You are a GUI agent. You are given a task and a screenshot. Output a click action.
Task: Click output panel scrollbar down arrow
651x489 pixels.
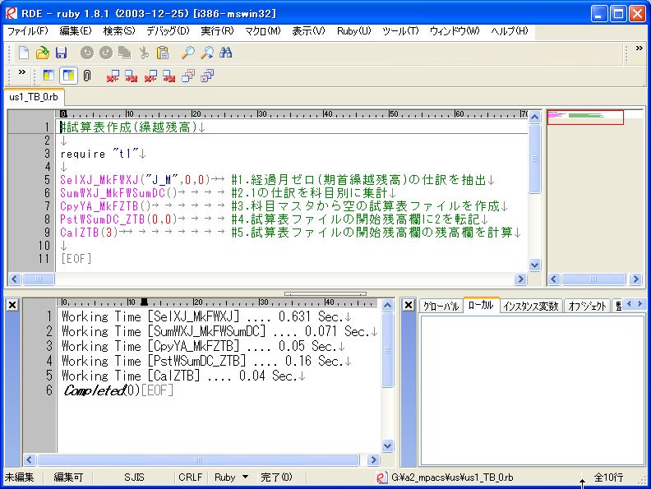(x=387, y=446)
